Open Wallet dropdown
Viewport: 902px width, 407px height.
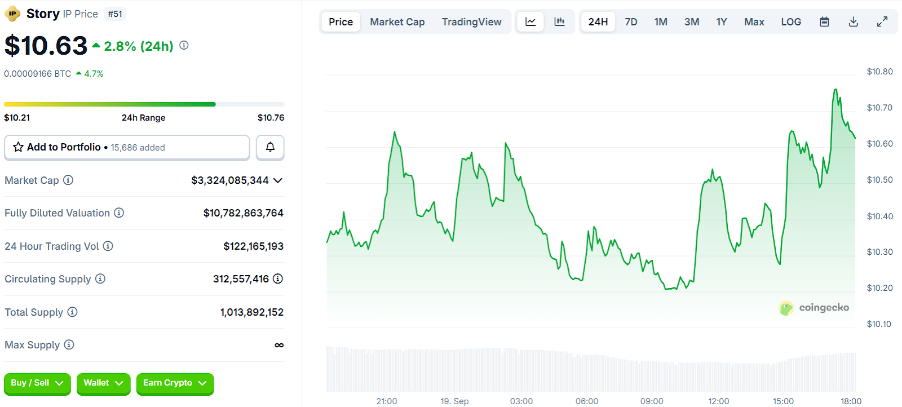103,383
